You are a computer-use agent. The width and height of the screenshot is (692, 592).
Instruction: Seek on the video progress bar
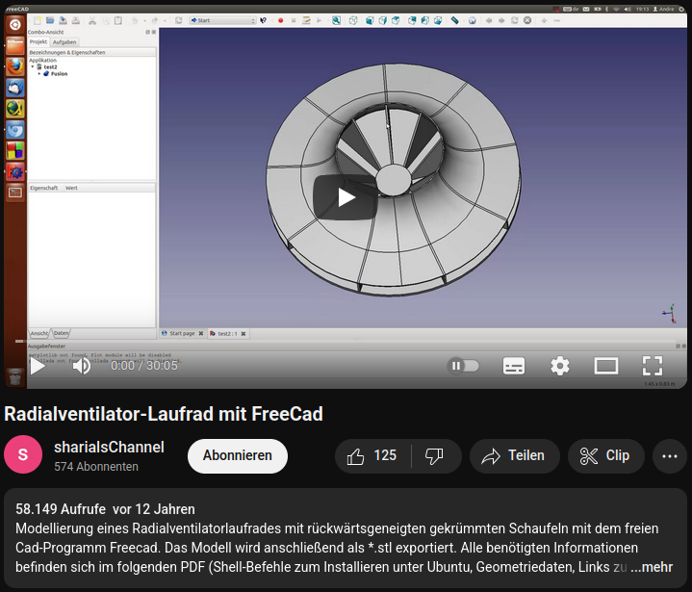click(x=346, y=342)
